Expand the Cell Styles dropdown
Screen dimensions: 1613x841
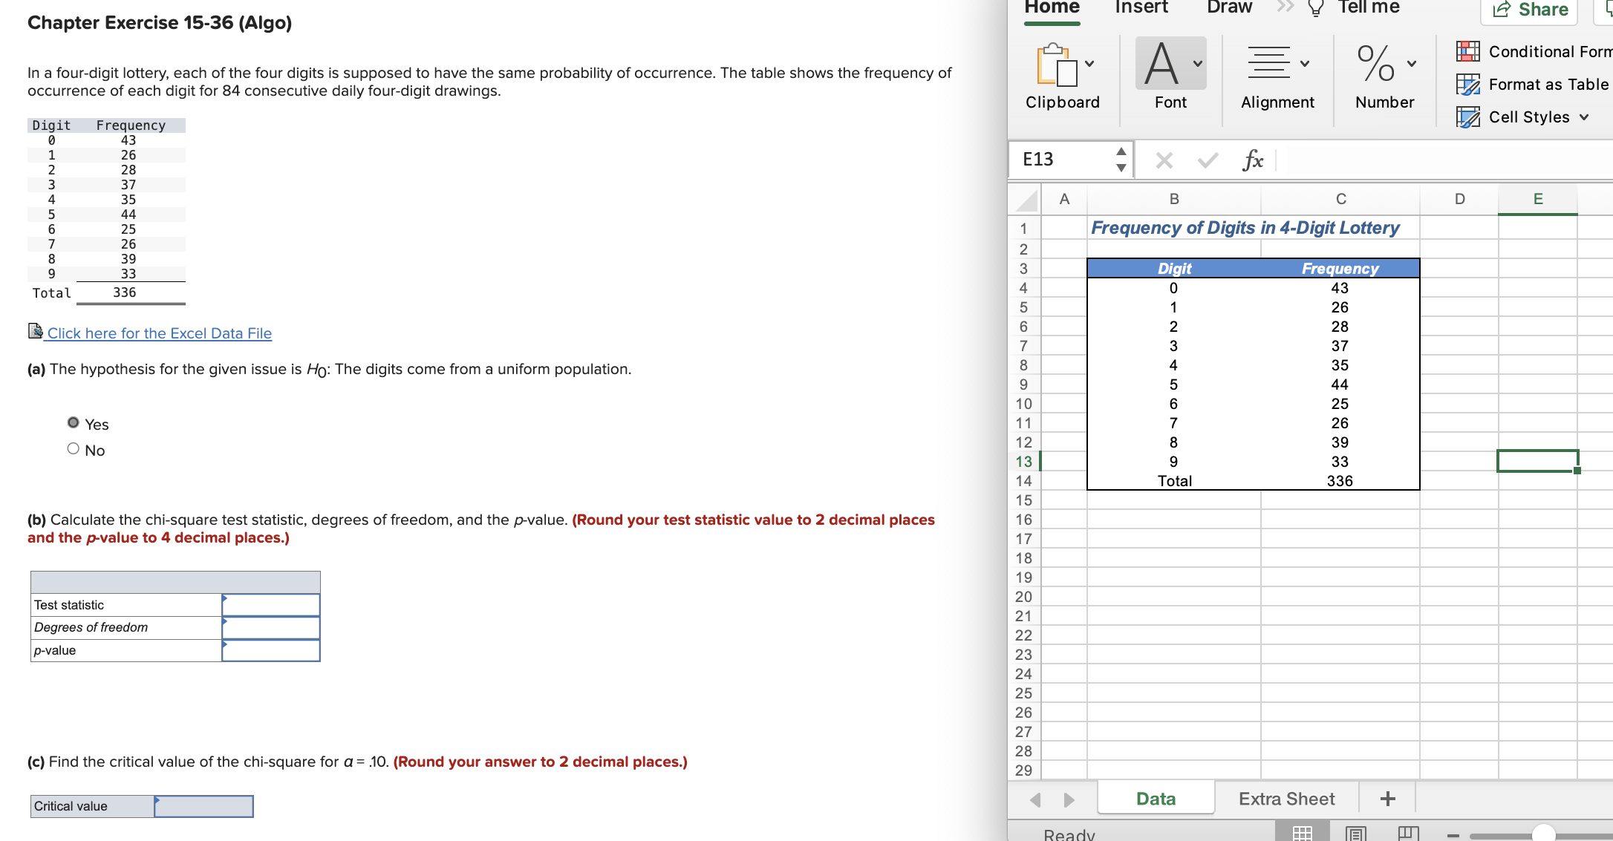(x=1584, y=117)
